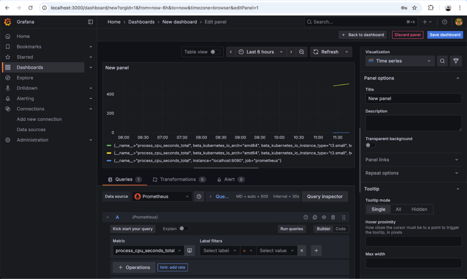Screen dimensions: 467x279
Task: Turn on Transparent background
Action: coord(370,145)
